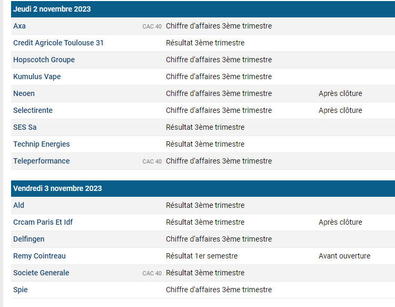
Task: Click Crcam Paris Et Idf's Après clôture text
Action: pyautogui.click(x=340, y=222)
